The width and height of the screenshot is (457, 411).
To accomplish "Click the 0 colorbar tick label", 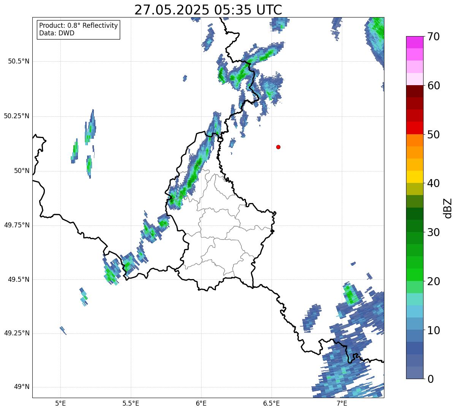I will pyautogui.click(x=430, y=379).
